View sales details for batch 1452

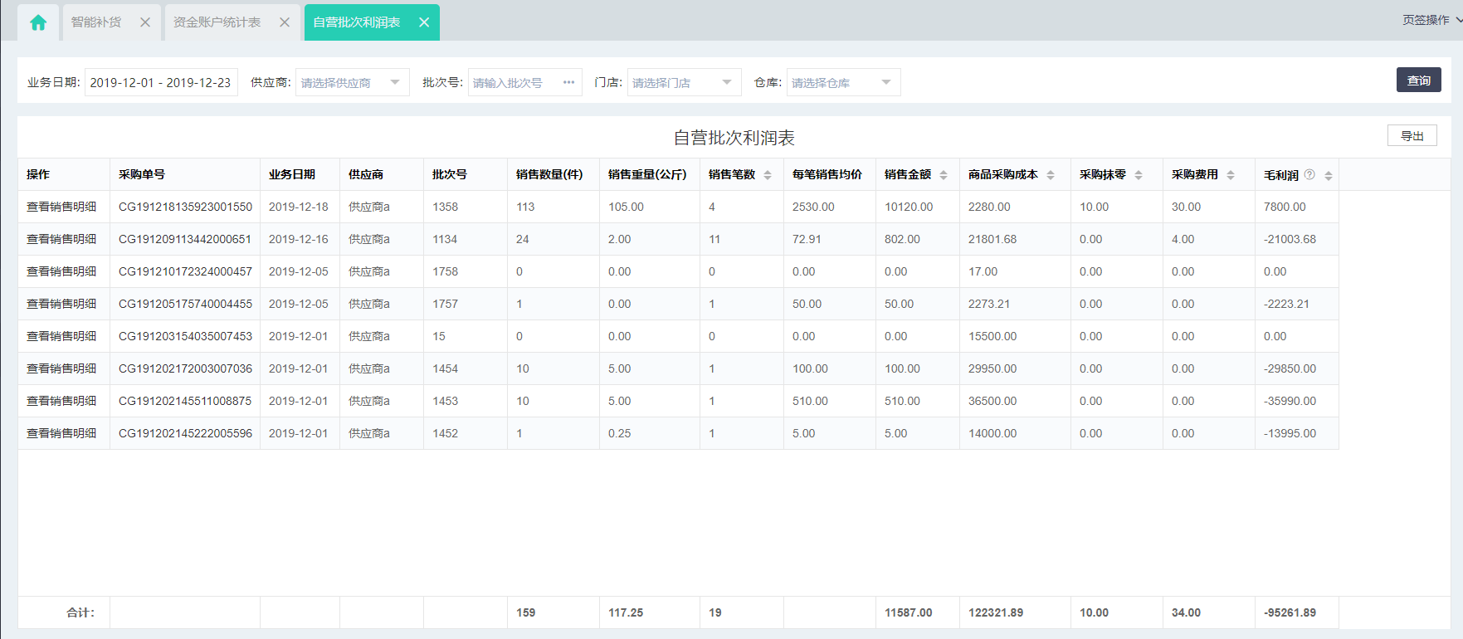click(x=61, y=433)
